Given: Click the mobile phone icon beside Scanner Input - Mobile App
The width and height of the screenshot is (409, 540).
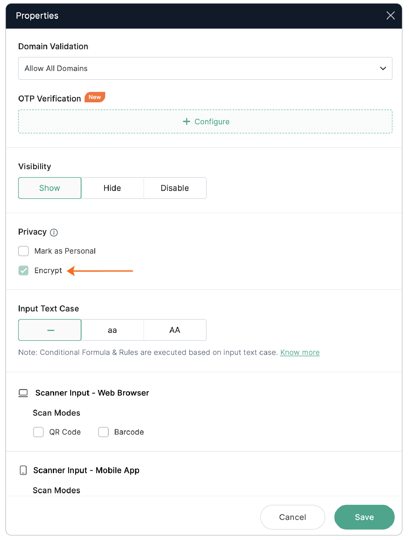Looking at the screenshot, I should click(x=23, y=470).
